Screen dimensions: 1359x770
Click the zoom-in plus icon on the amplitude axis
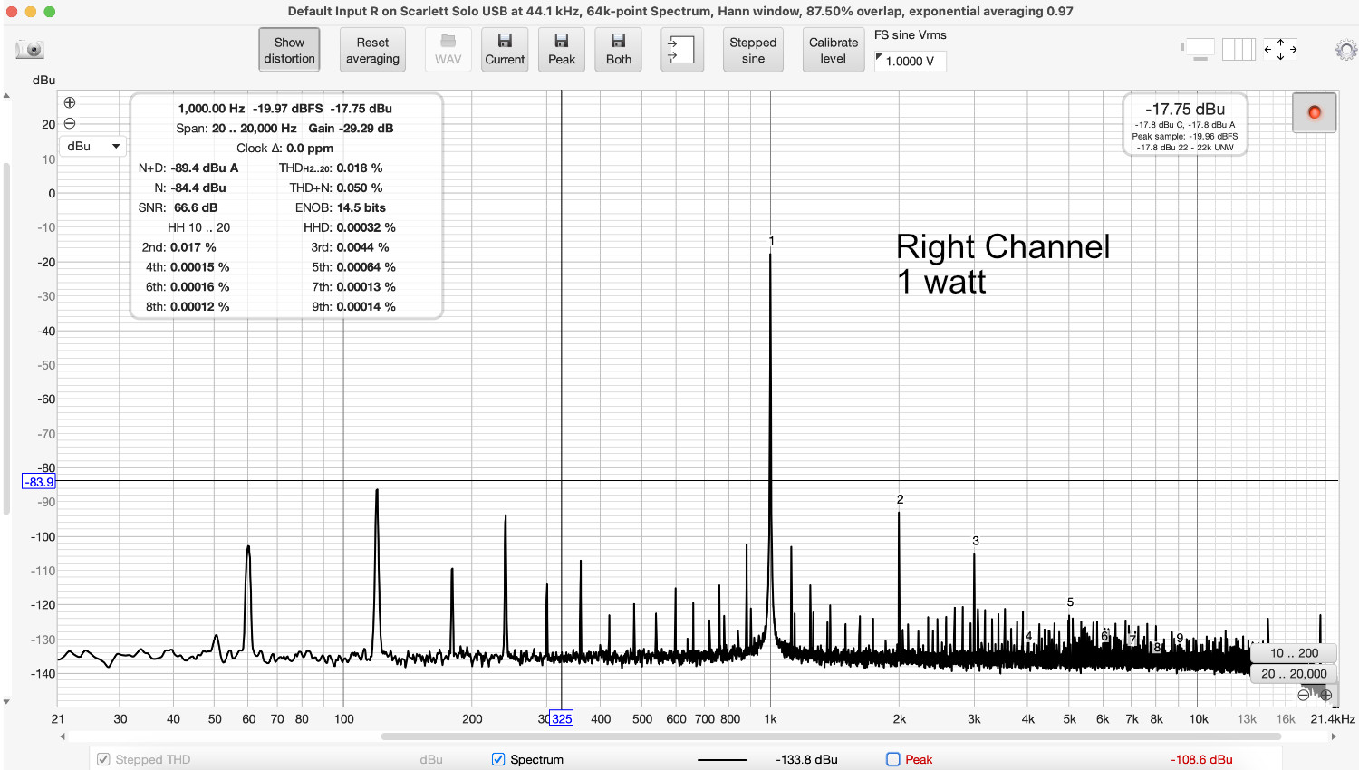[70, 104]
